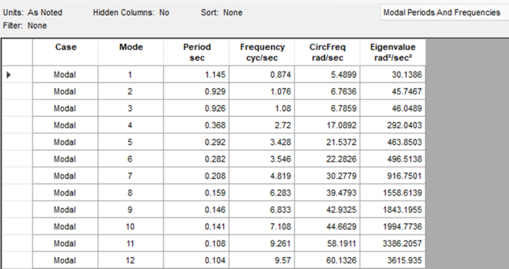Select frequency cell 9.261

(x=262, y=244)
